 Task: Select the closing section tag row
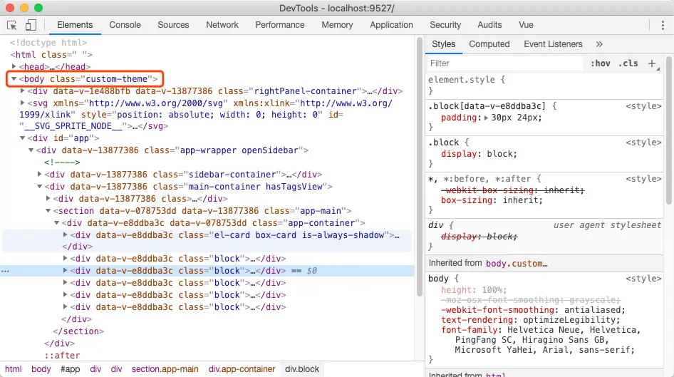[78, 331]
